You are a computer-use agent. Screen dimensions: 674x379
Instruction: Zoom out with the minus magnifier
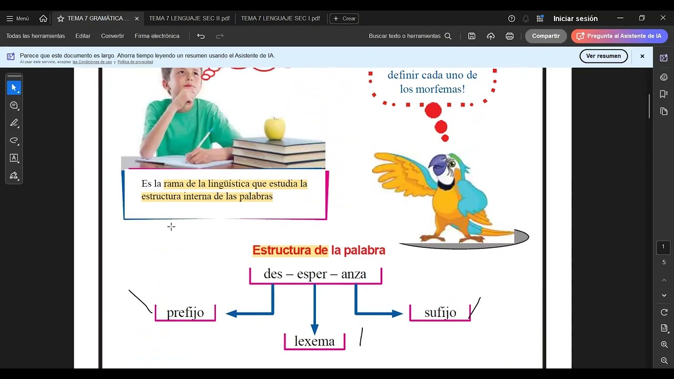point(663,361)
